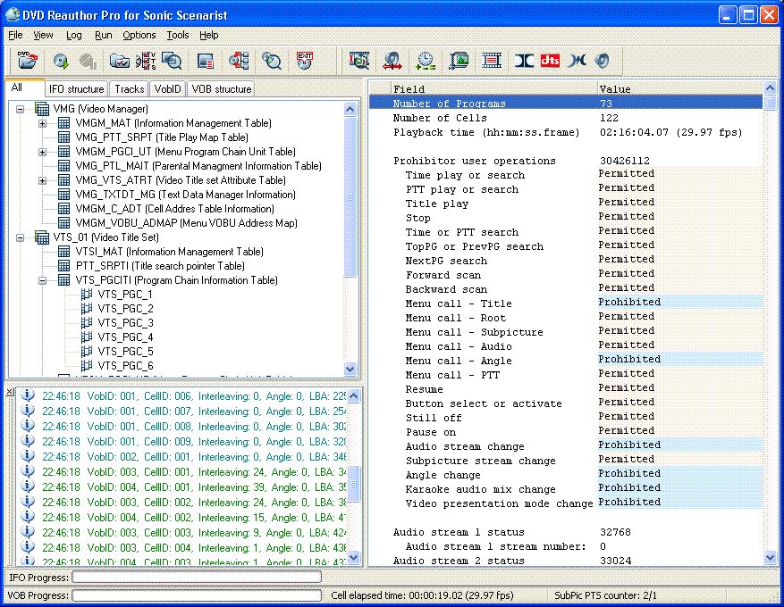Click the grey speaker toolbar icon

(602, 61)
